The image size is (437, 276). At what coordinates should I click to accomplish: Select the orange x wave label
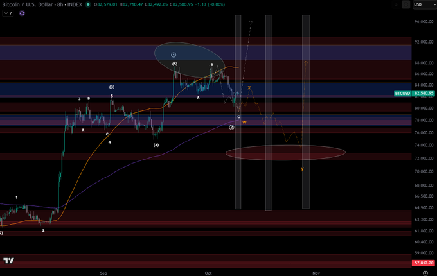tap(249, 88)
